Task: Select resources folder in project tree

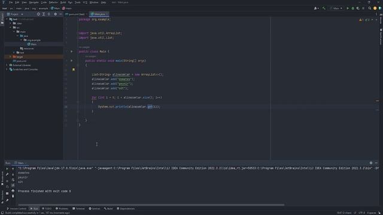Action: point(27,48)
